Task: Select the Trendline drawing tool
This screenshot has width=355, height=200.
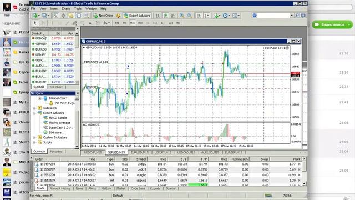Action: [67, 23]
